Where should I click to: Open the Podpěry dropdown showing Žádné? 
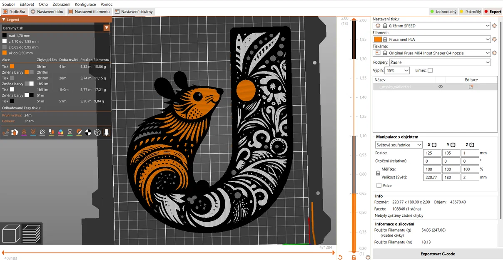coord(440,62)
